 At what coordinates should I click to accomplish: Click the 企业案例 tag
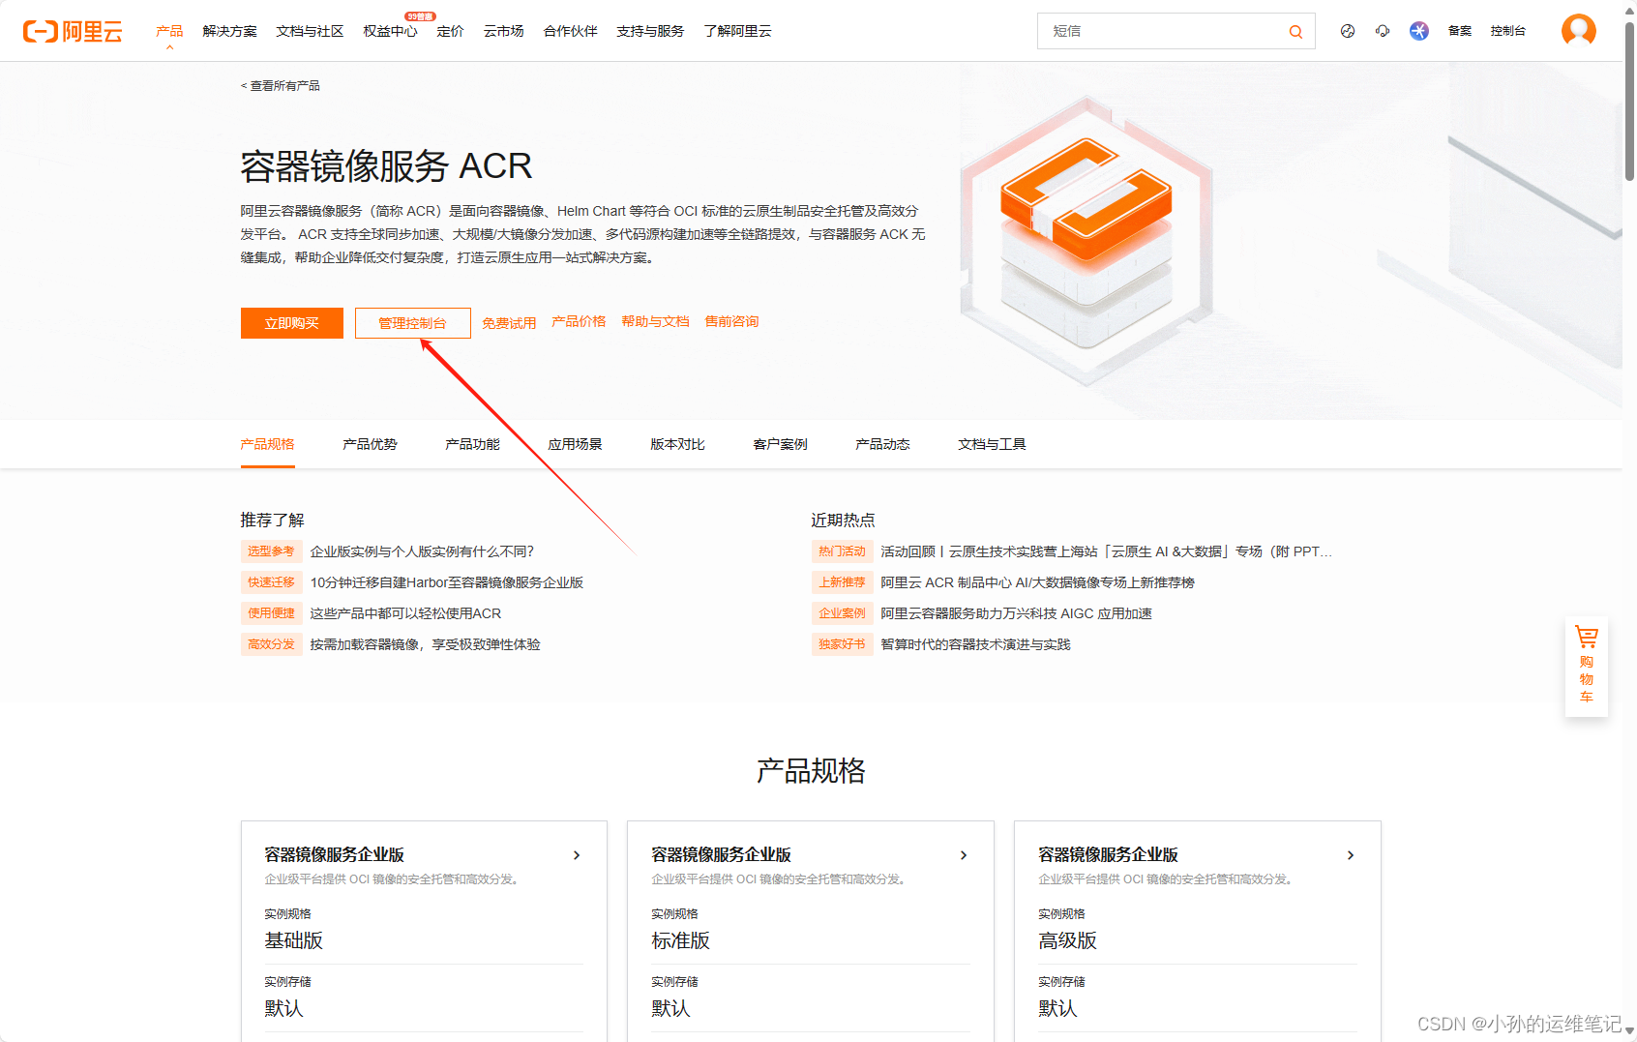coord(842,613)
